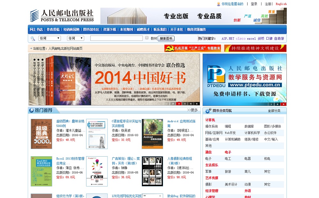Click the 数据库 category link
The image size is (319, 198).
coord(249,127)
